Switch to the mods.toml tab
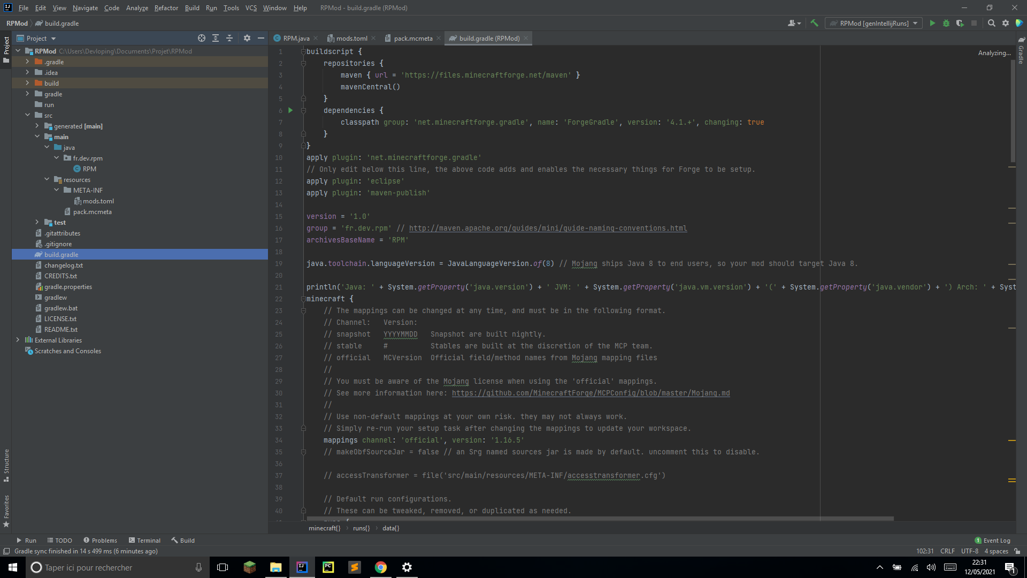The width and height of the screenshot is (1027, 578). [x=351, y=38]
